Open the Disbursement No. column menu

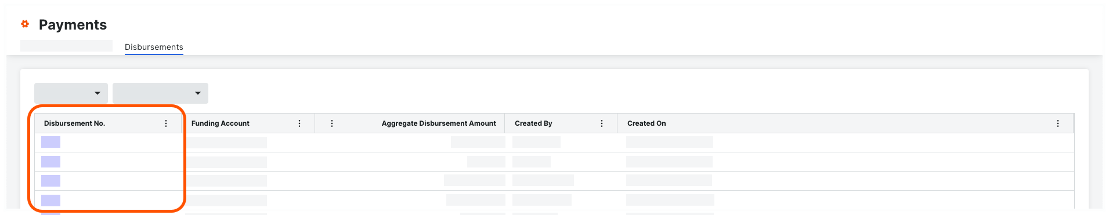166,123
